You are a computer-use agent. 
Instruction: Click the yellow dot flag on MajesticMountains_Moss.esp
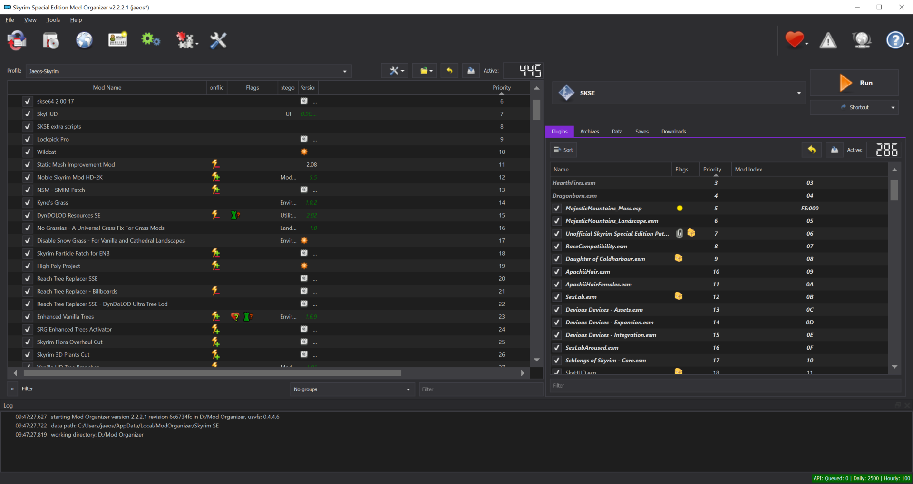[x=680, y=208]
